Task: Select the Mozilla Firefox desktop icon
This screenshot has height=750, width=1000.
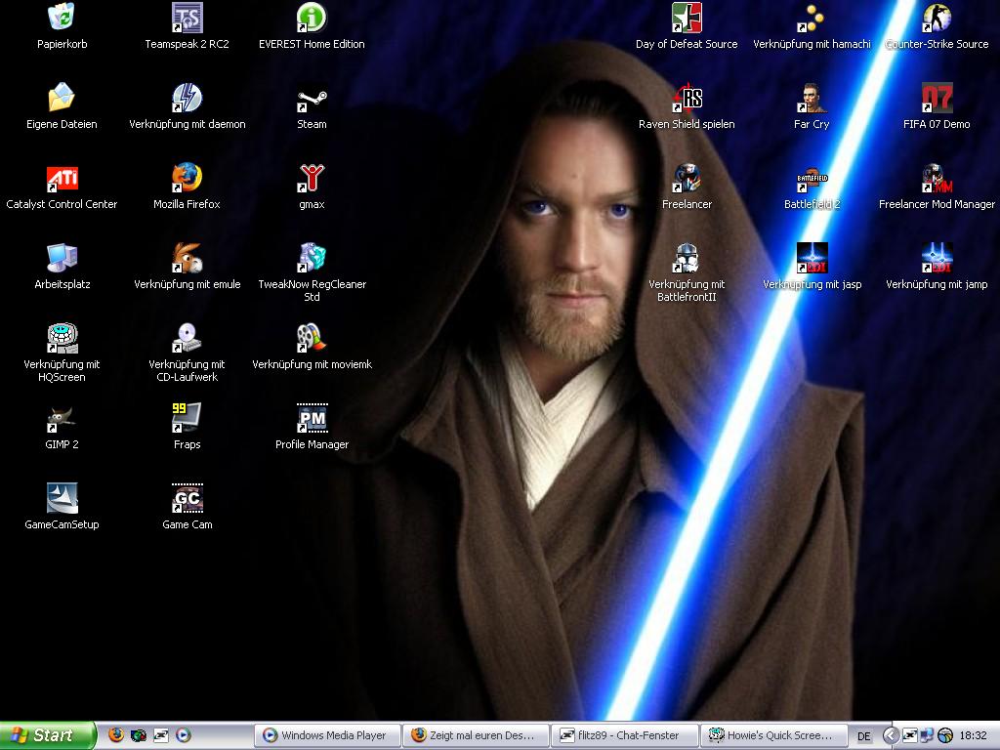Action: 187,179
